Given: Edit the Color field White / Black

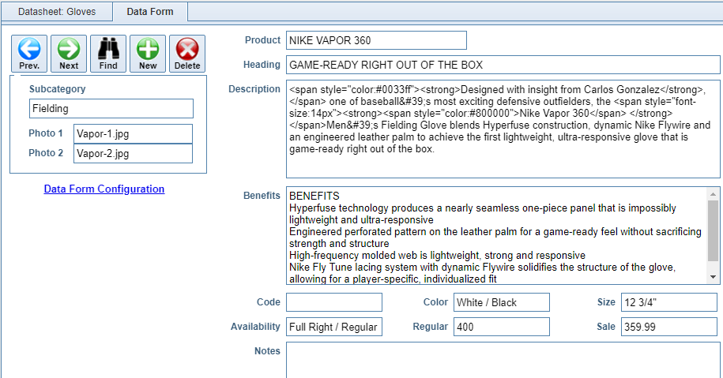Looking at the screenshot, I should pos(501,302).
